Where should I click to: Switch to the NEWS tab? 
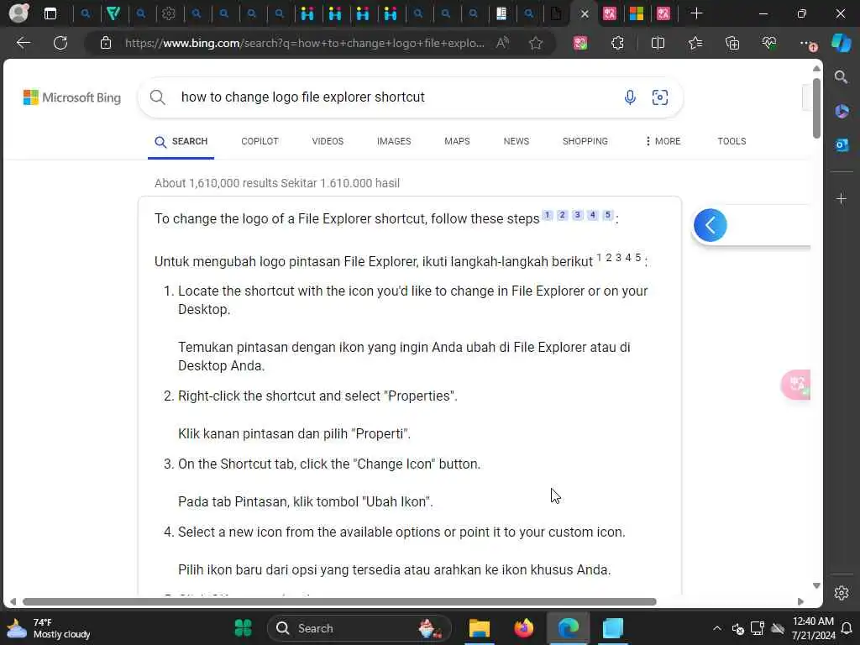pos(517,141)
